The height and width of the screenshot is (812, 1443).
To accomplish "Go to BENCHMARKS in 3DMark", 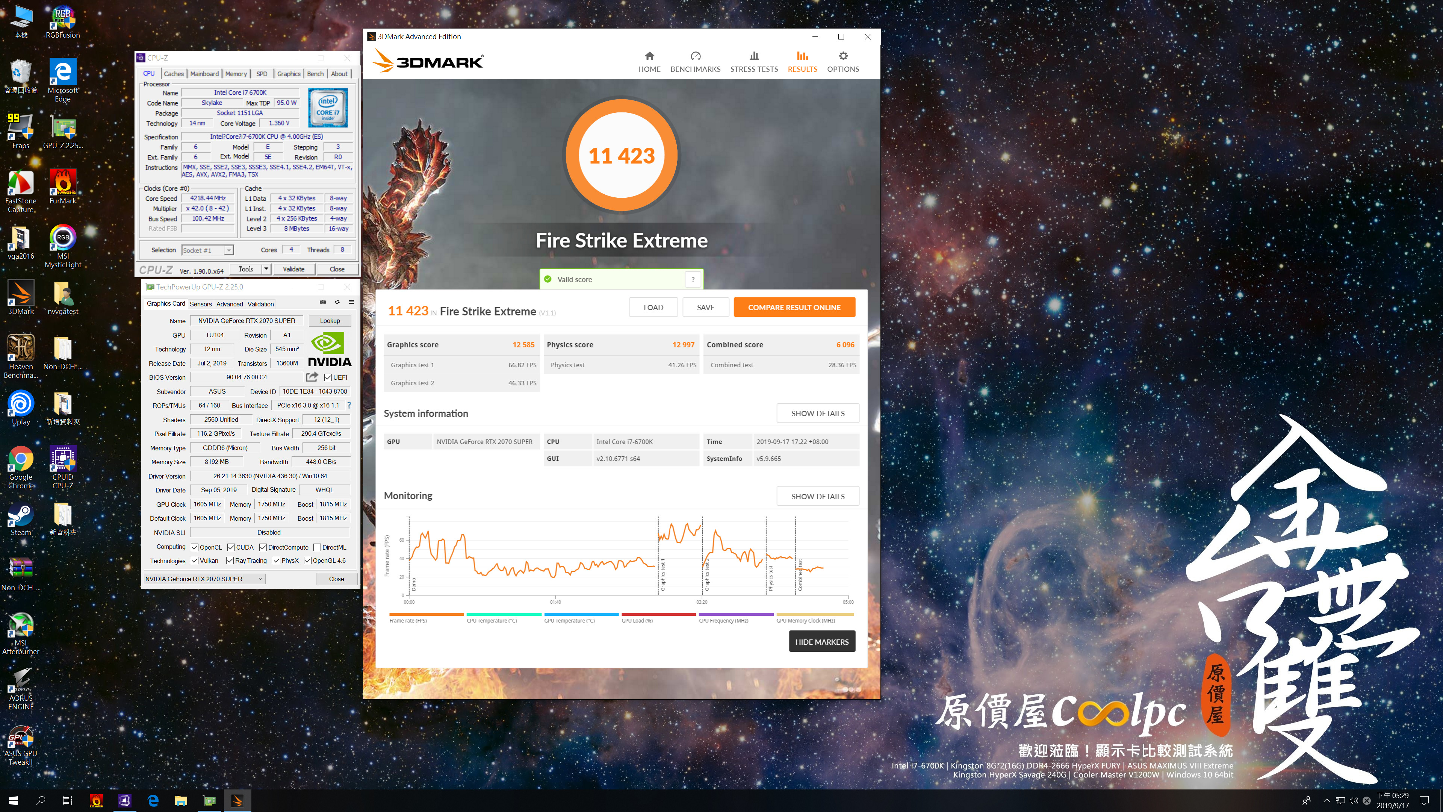I will [x=695, y=62].
